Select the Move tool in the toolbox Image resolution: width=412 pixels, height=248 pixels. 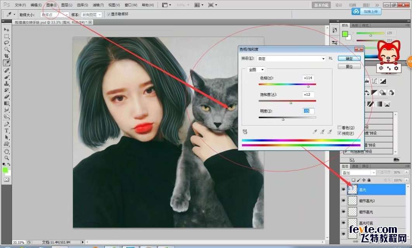(x=7, y=29)
